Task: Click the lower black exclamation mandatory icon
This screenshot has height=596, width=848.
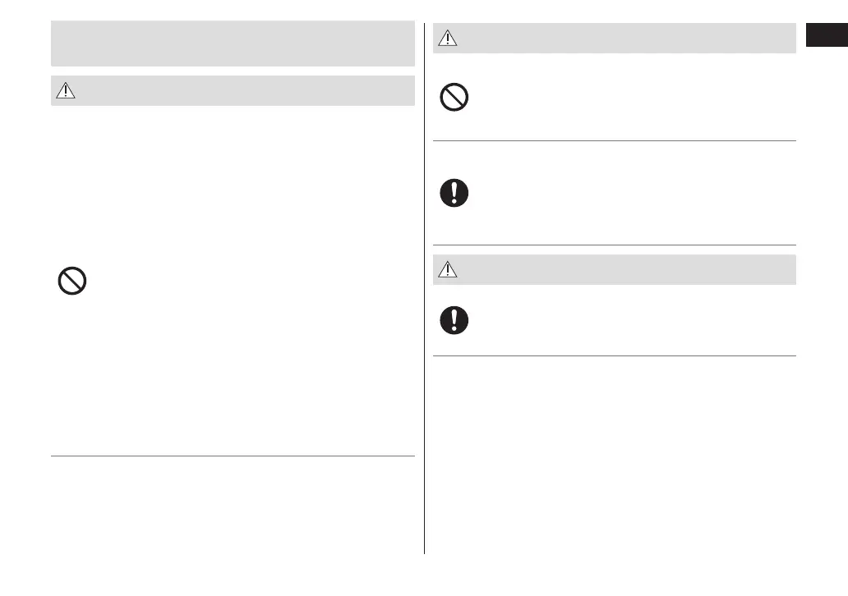Action: (454, 320)
